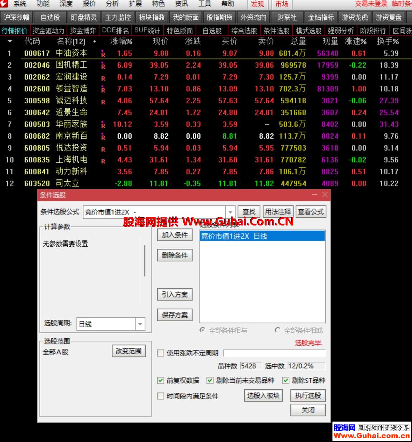Click the 总量 column header
This screenshot has height=442, width=412.
point(298,42)
